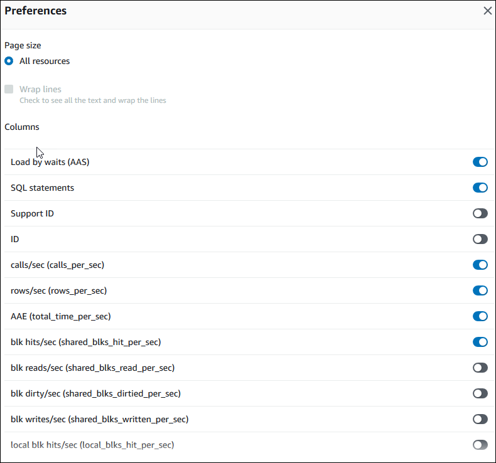Click the Support ID row label
This screenshot has height=463, width=496.
[x=32, y=213]
